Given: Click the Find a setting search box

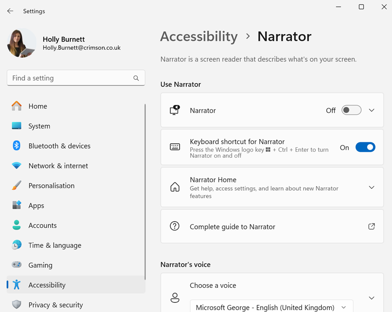Looking at the screenshot, I should point(71,78).
